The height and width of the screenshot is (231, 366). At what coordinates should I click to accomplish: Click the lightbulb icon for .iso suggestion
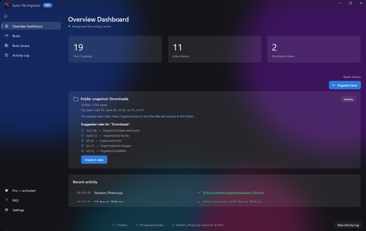click(82, 146)
